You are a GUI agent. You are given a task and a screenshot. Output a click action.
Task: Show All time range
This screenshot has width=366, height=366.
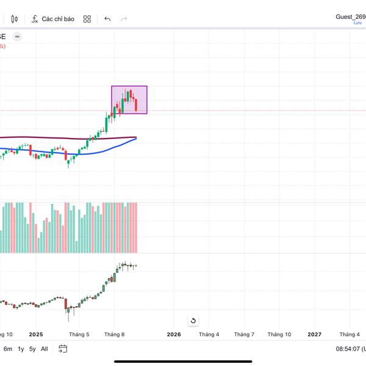45,349
